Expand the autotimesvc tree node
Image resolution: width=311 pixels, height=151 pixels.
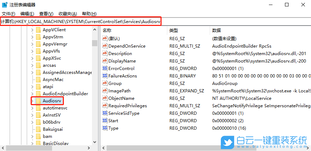click(x=32, y=108)
